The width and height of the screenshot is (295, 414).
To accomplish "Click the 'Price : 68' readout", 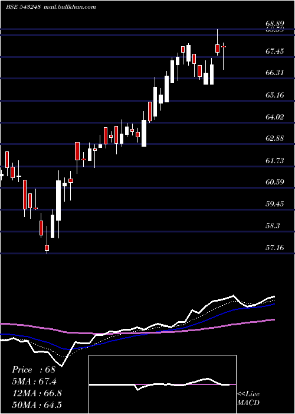I will point(34,370).
